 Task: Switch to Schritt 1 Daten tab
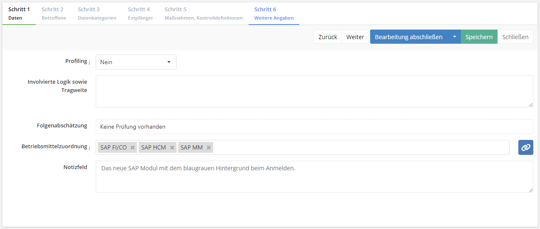[x=19, y=13]
